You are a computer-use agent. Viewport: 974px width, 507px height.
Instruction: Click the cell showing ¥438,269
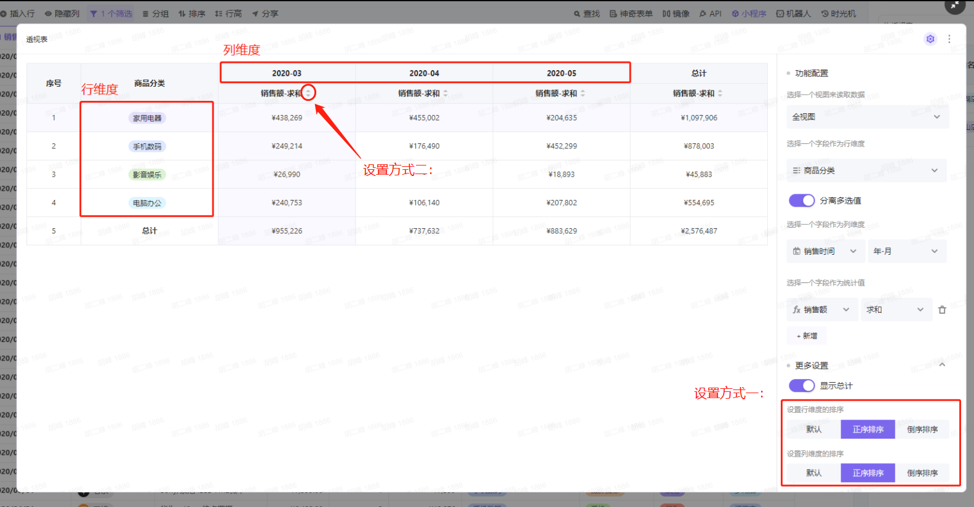[x=287, y=118]
